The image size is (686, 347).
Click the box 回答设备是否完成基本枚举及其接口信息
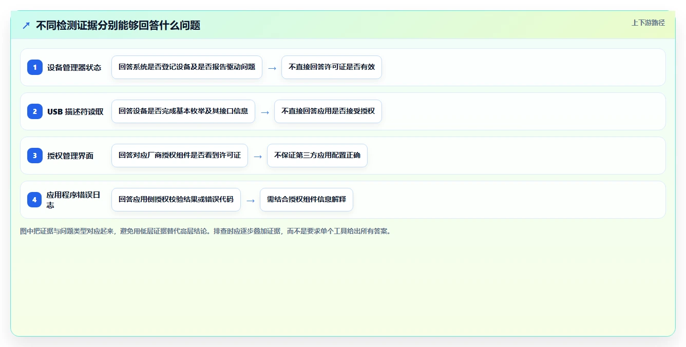(183, 111)
